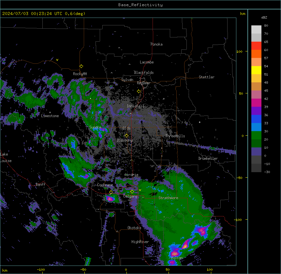Click the Innisfail city label
This screenshot has width=281, height=274.
click(135, 106)
